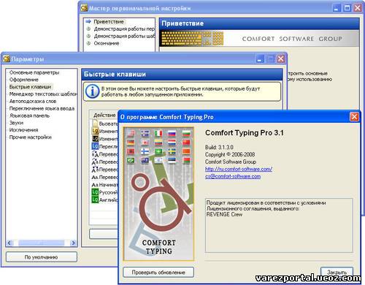Viewport: 365px width, 285px height.
Task: Click the sidebar scrollbar right arrow
Action: point(73,243)
